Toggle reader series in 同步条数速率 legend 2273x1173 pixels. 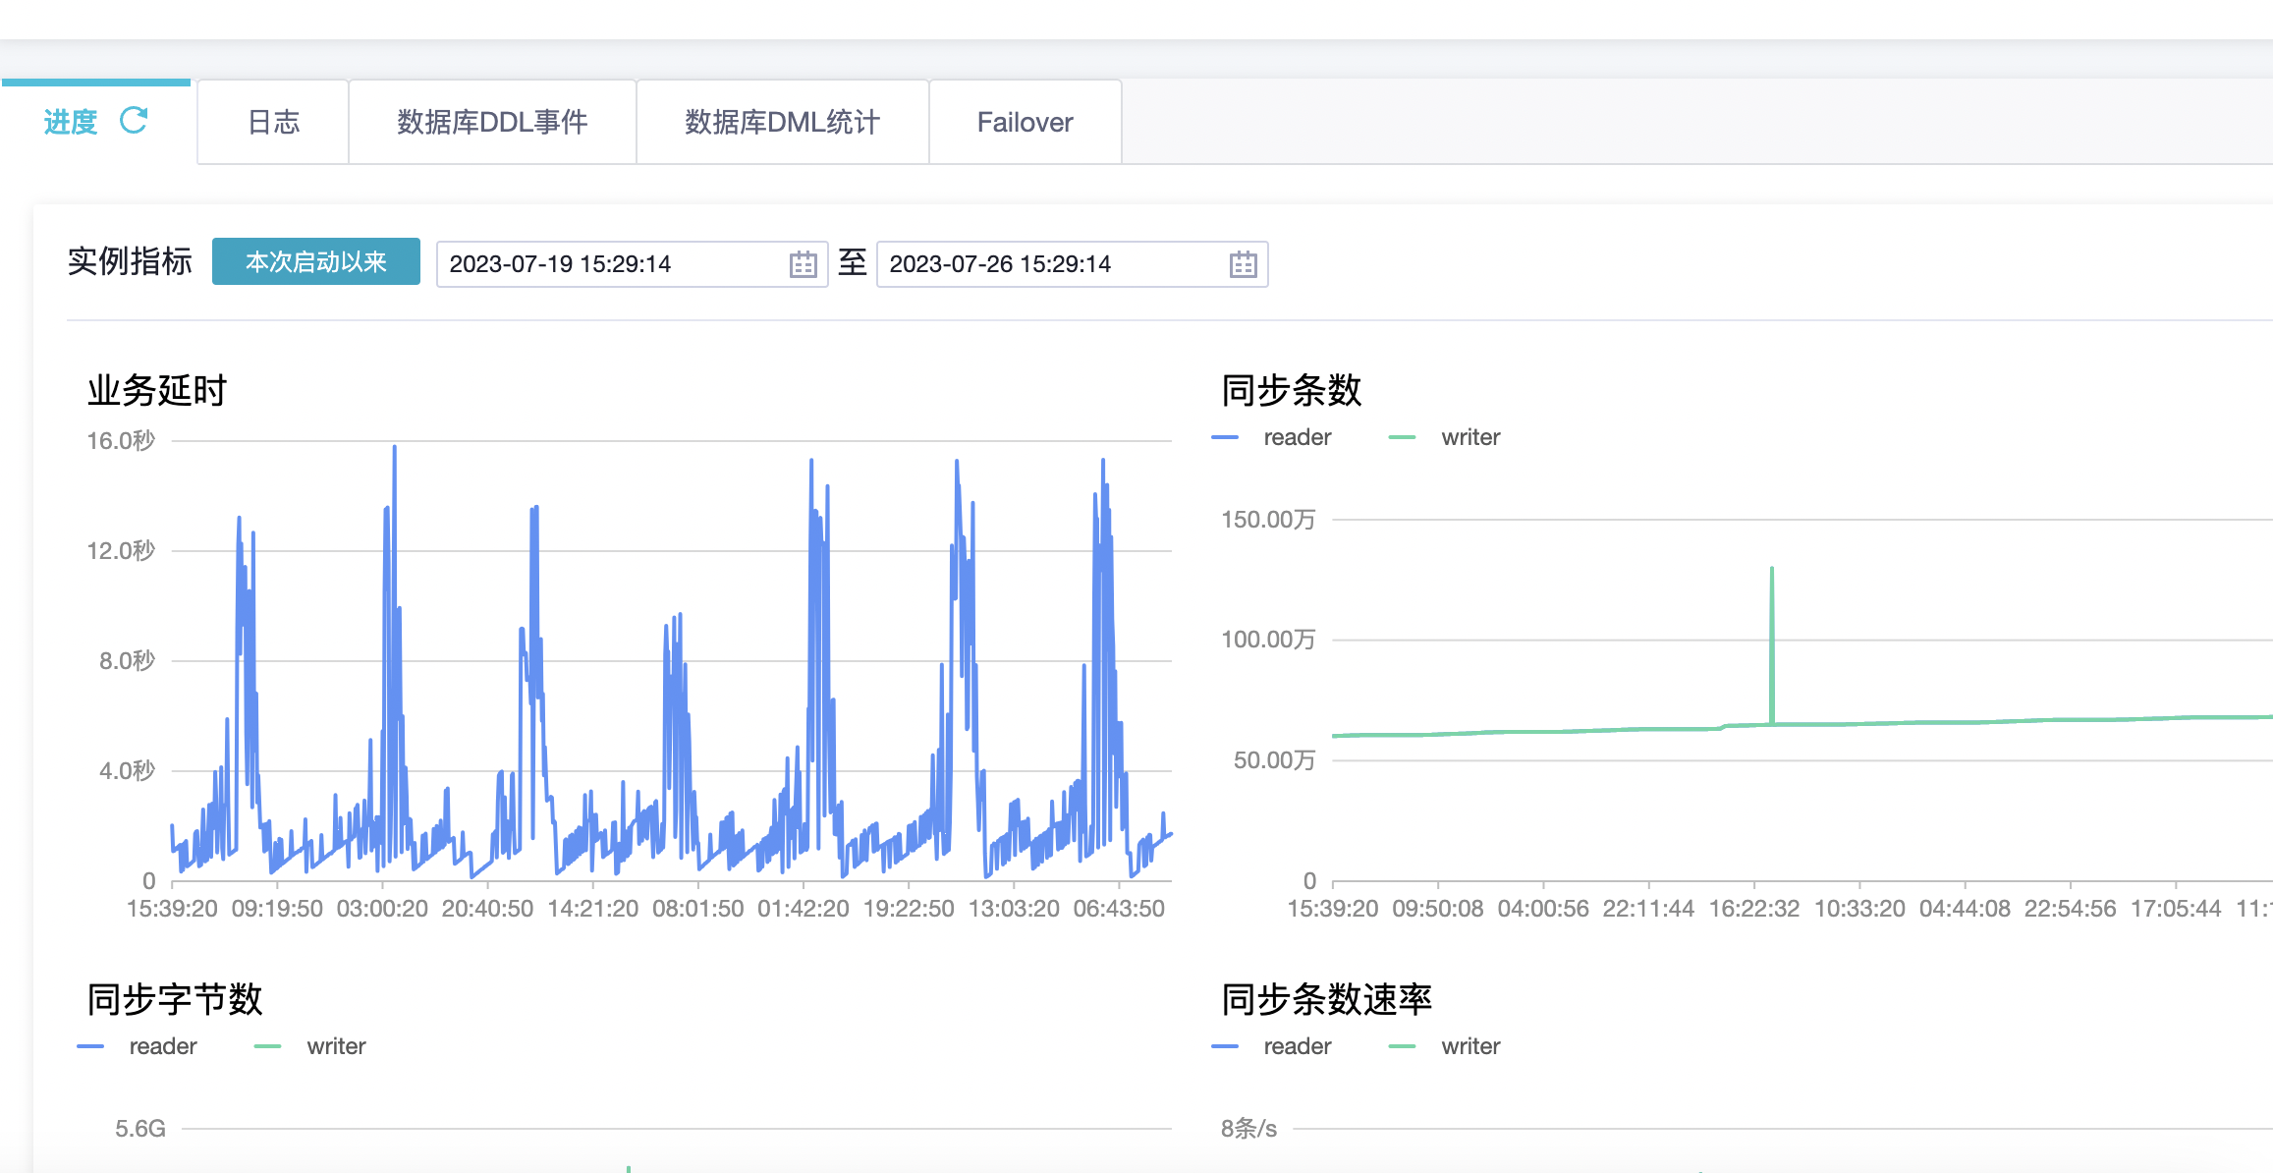(x=1272, y=1046)
